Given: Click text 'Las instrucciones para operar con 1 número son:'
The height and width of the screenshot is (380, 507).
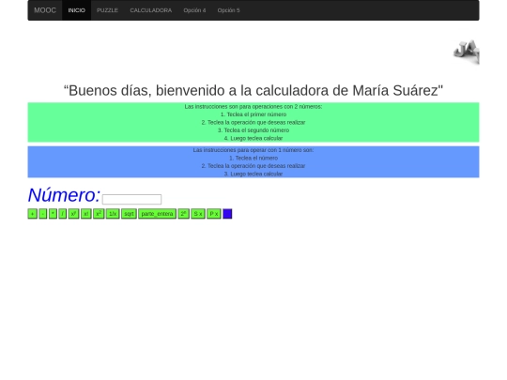Looking at the screenshot, I should pyautogui.click(x=253, y=150).
